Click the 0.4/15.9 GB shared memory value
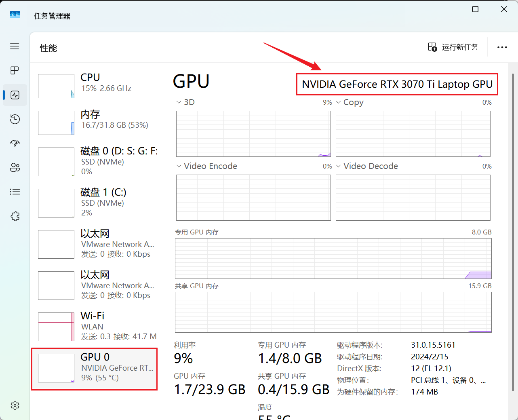This screenshot has height=420, width=518. [x=294, y=389]
